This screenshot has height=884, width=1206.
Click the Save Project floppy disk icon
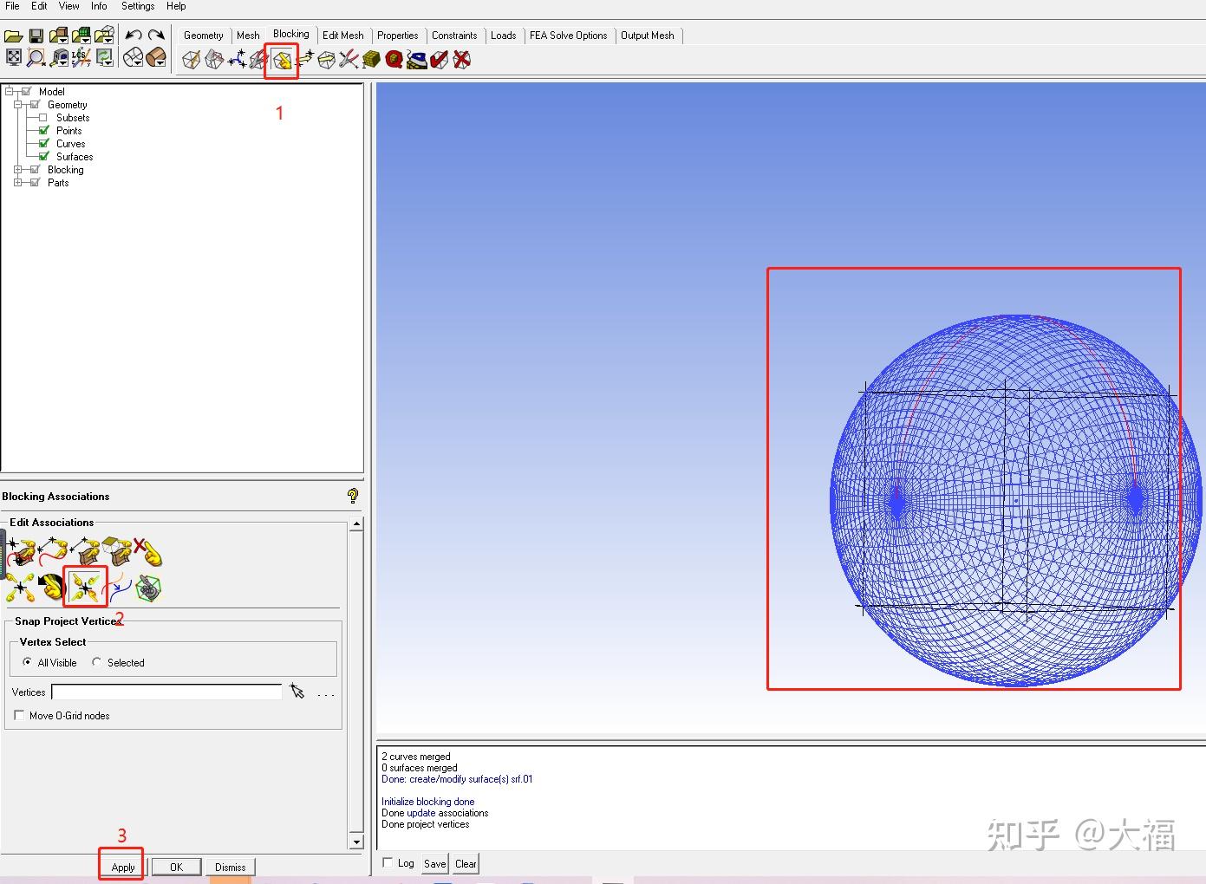point(36,36)
